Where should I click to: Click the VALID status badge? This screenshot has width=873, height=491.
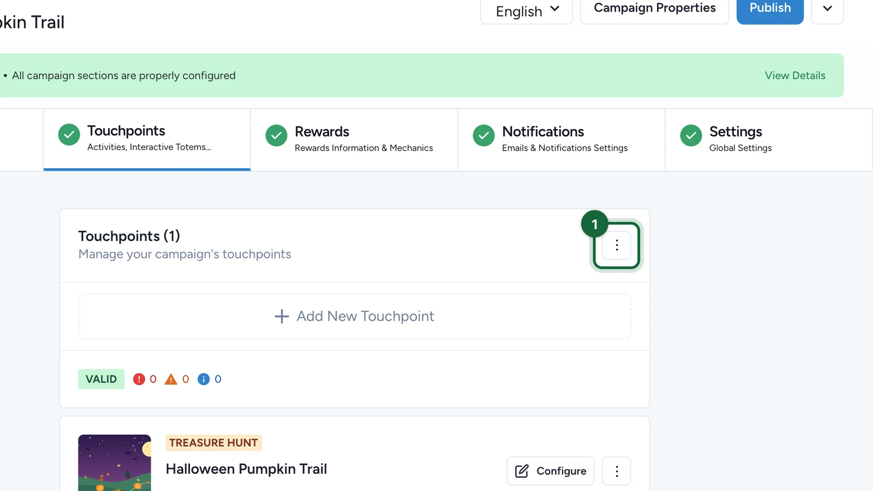(x=101, y=379)
